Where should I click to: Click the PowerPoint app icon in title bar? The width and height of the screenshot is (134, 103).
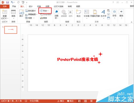3,2
